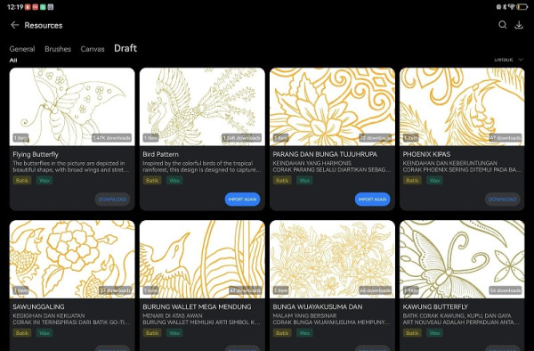Download the Flying Butterfly draft
534x351 pixels.
(x=112, y=200)
